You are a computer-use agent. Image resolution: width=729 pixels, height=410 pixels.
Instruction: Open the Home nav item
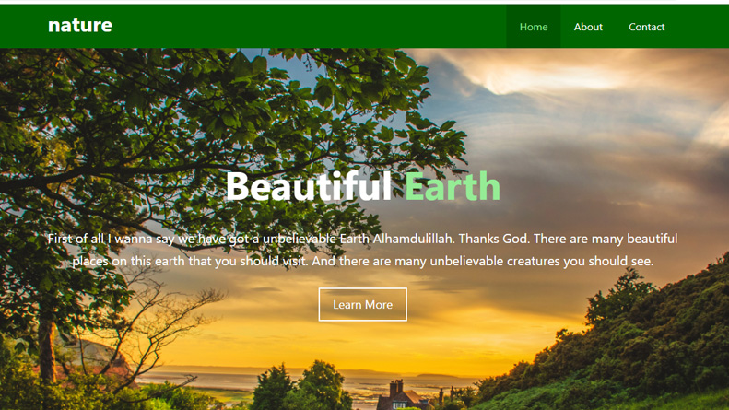pos(534,27)
